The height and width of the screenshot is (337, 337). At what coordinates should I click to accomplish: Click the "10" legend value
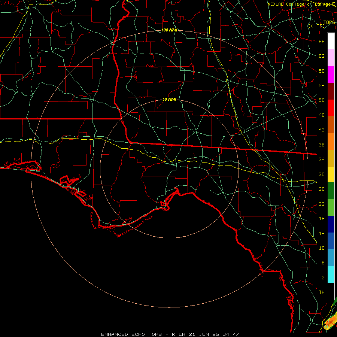click(322, 248)
